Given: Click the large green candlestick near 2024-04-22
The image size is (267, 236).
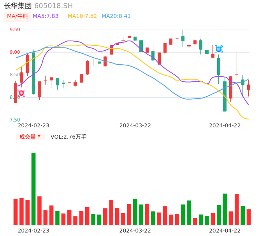Looking at the screenshot, I should pos(225,96).
